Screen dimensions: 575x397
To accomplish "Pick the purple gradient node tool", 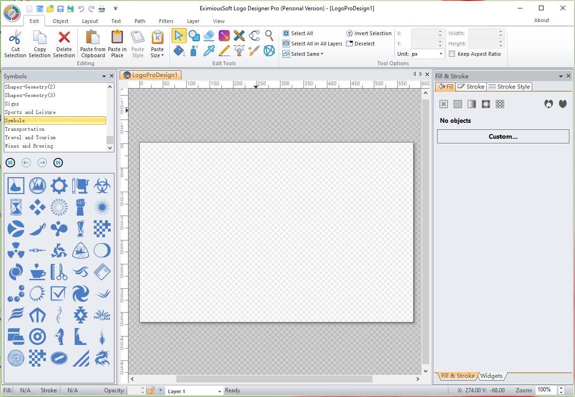I will pyautogui.click(x=224, y=36).
